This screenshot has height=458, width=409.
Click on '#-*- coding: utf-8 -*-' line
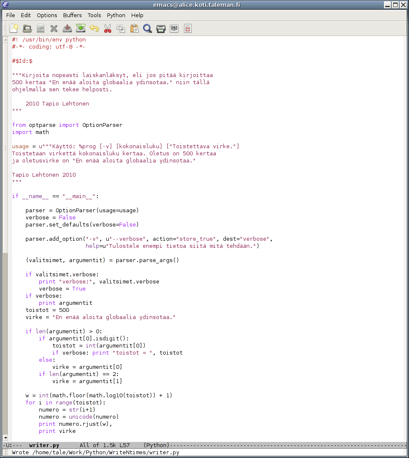(49, 47)
